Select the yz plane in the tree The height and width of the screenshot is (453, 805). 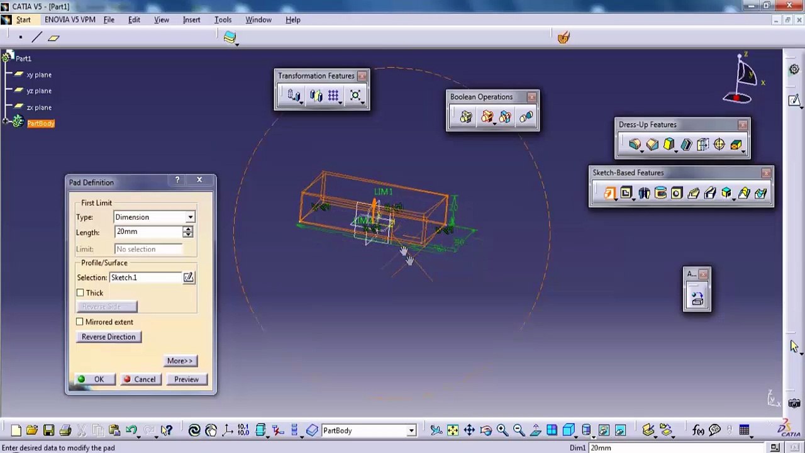pyautogui.click(x=38, y=91)
